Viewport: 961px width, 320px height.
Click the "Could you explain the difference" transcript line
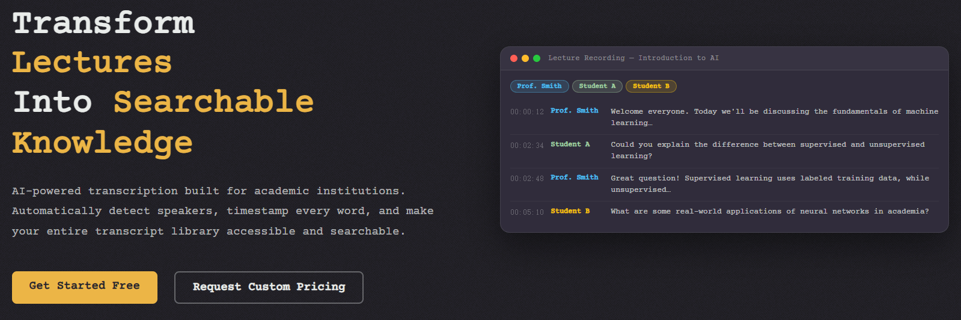pos(767,150)
